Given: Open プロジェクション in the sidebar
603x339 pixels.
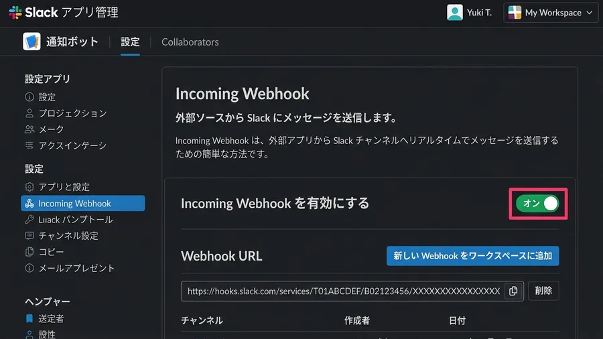Looking at the screenshot, I should (x=72, y=113).
